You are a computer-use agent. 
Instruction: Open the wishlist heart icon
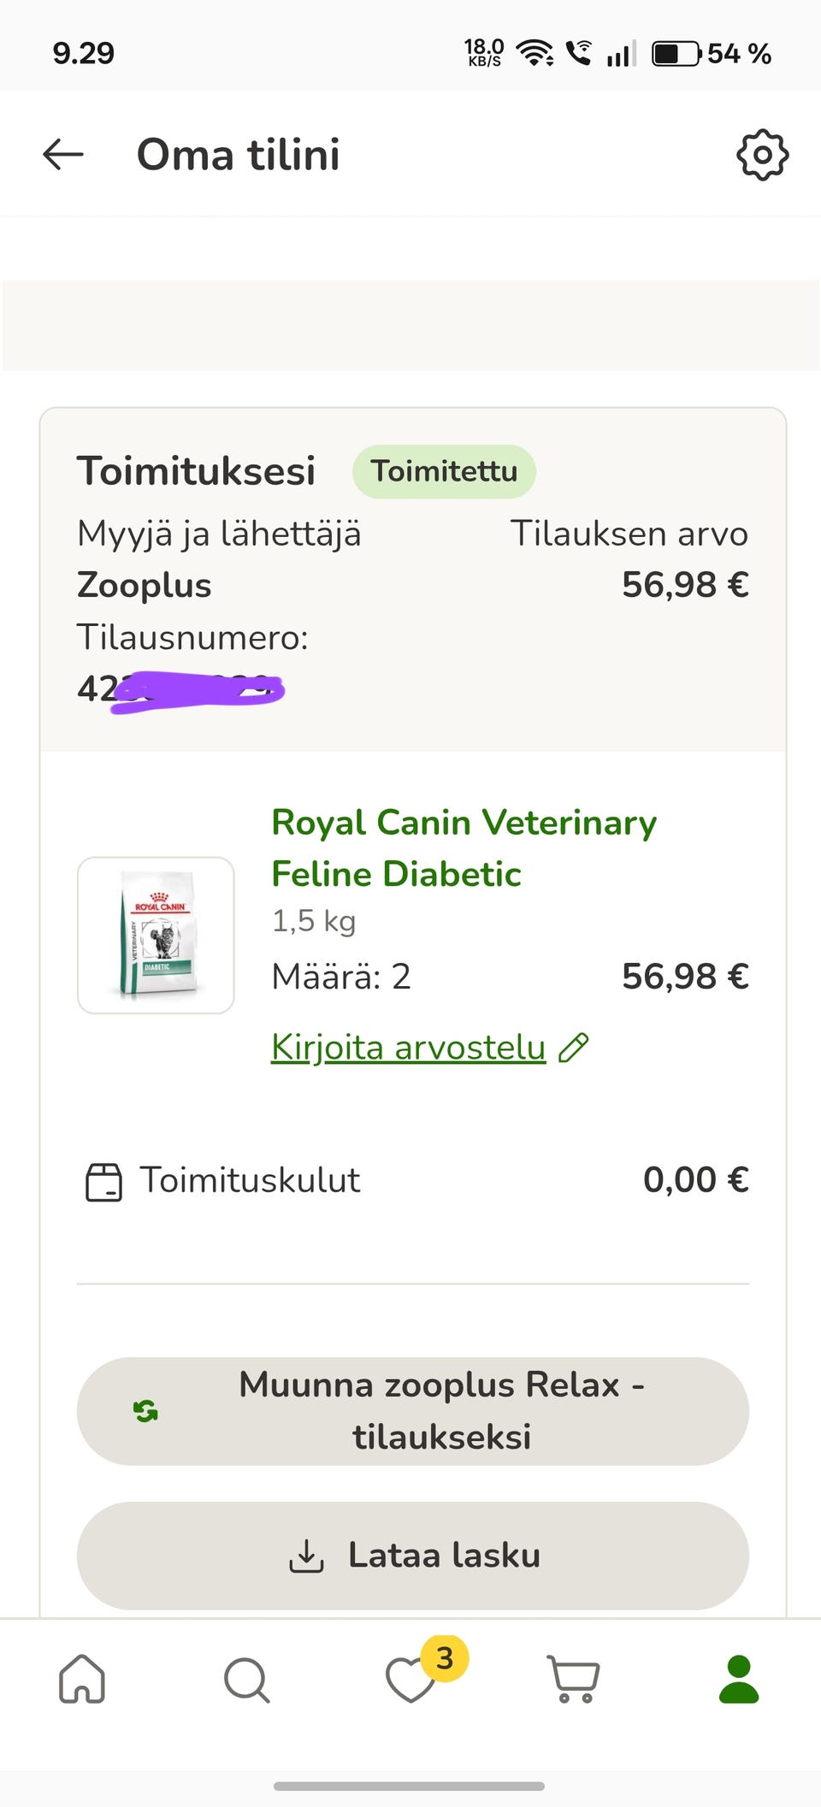(410, 1680)
